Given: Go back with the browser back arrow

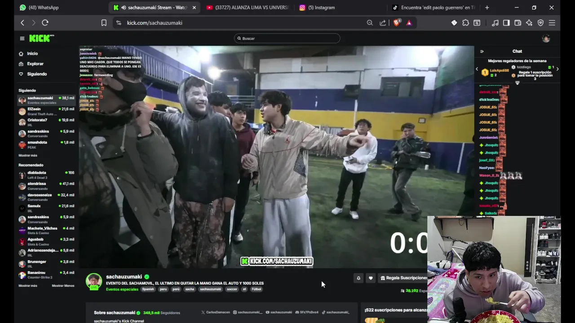Looking at the screenshot, I should (x=22, y=23).
